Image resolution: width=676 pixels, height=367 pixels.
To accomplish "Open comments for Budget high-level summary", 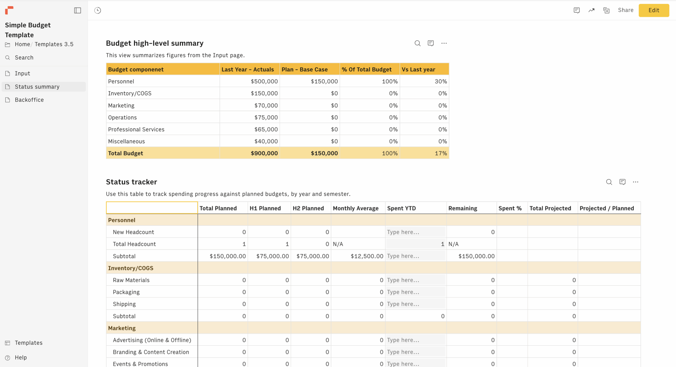I will [430, 43].
